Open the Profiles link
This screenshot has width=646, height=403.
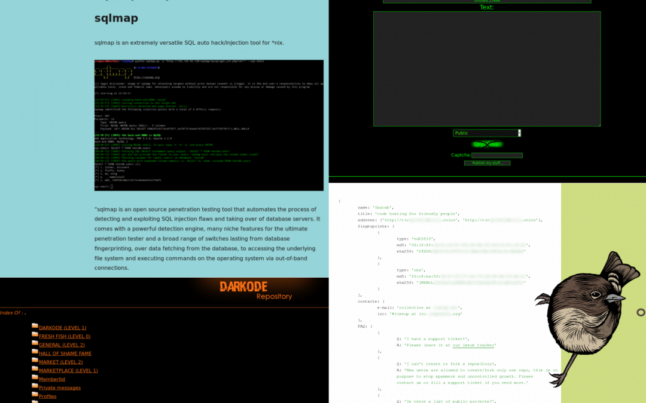pyautogui.click(x=47, y=397)
